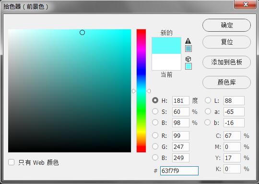
Task: Click the K black field showing 0
Action: (232, 169)
